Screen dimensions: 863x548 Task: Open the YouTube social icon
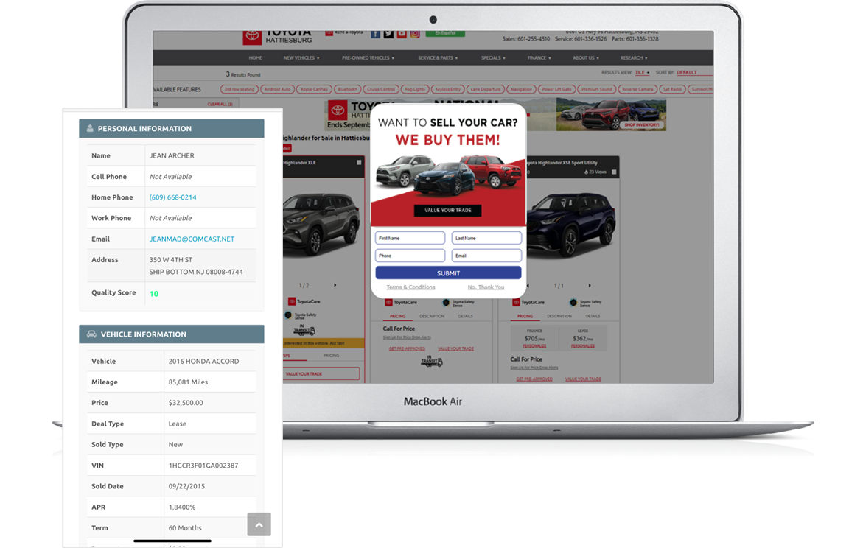[x=402, y=34]
